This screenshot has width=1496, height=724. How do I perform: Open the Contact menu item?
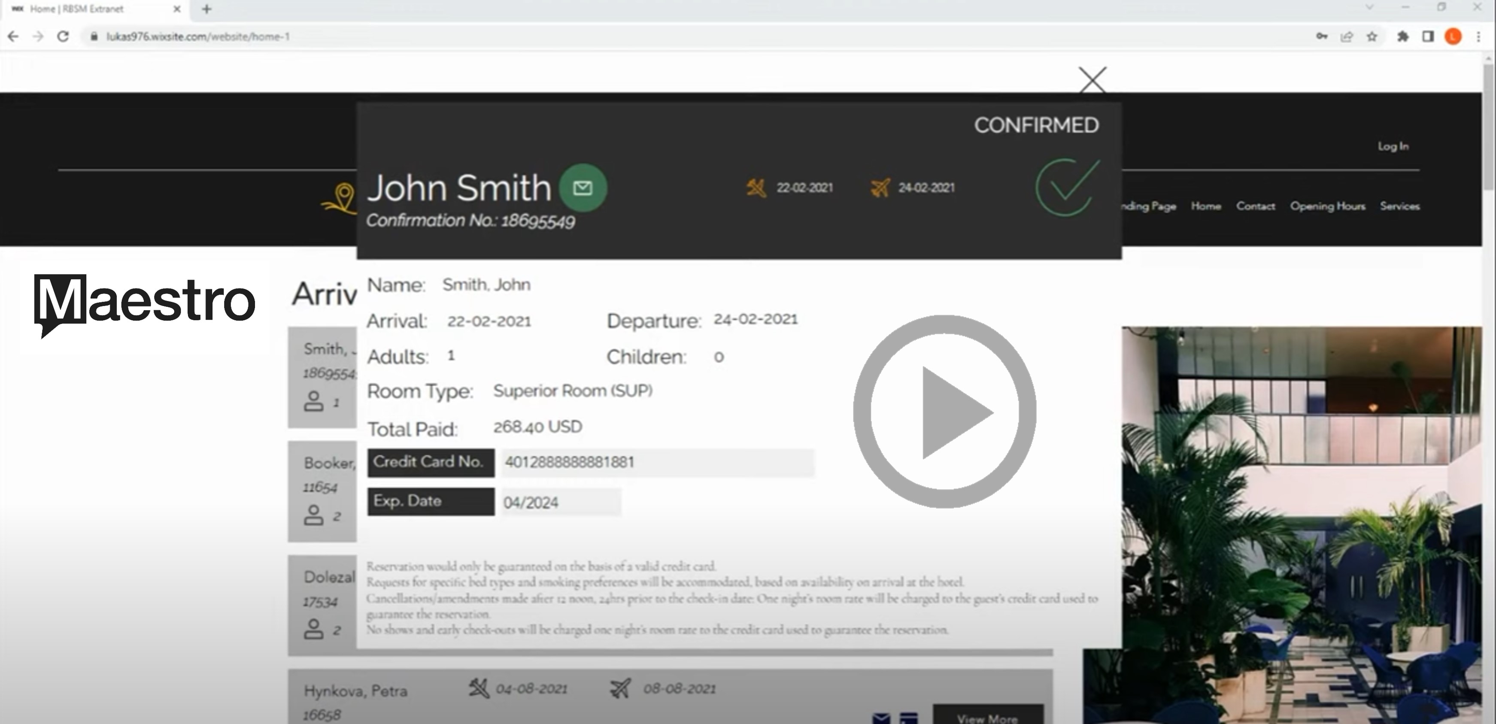pos(1255,206)
